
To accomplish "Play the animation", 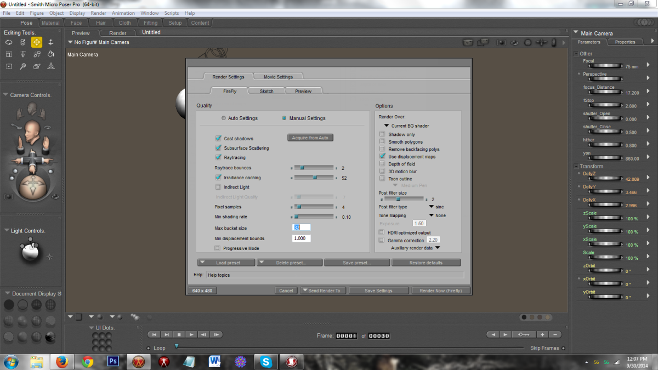I will coord(191,334).
